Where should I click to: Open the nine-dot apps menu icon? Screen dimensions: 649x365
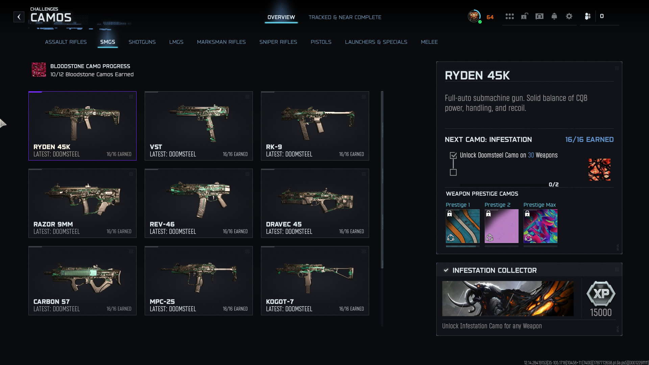pyautogui.click(x=510, y=16)
